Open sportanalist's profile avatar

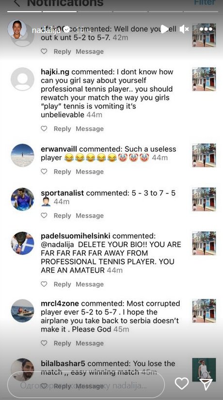(22, 199)
